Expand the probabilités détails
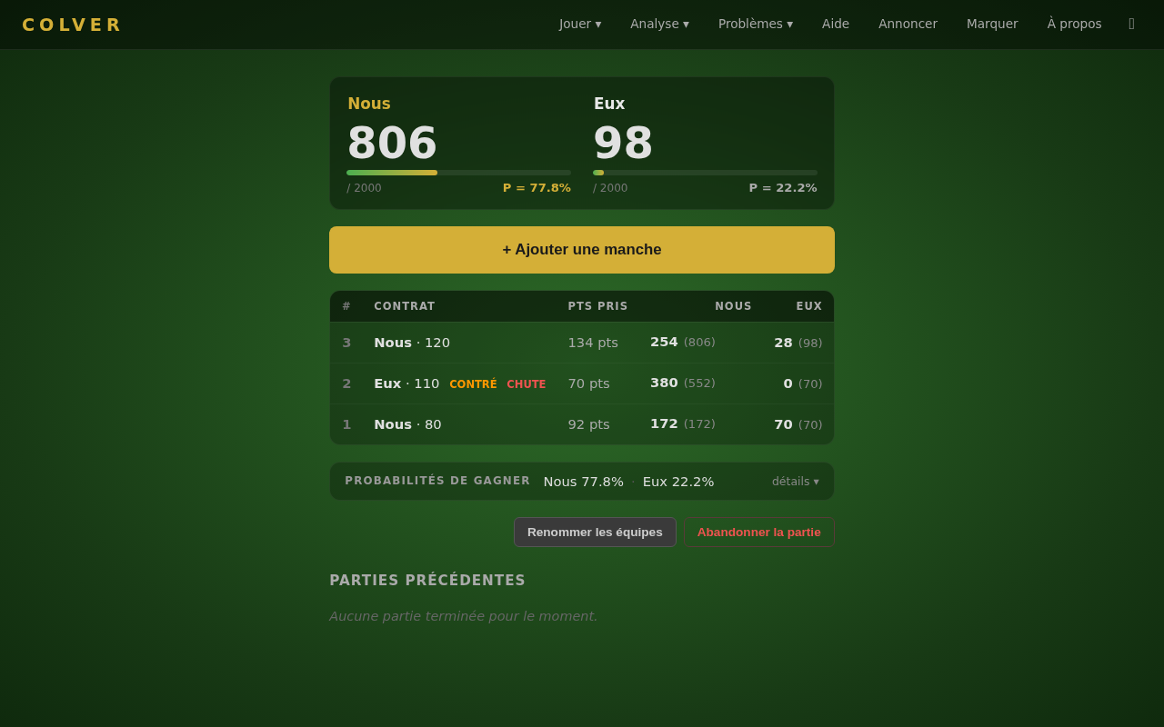This screenshot has height=727, width=1164. 796,482
